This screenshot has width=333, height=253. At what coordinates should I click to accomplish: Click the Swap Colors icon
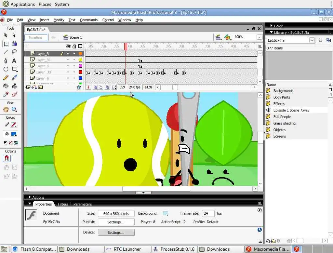(x=16, y=142)
